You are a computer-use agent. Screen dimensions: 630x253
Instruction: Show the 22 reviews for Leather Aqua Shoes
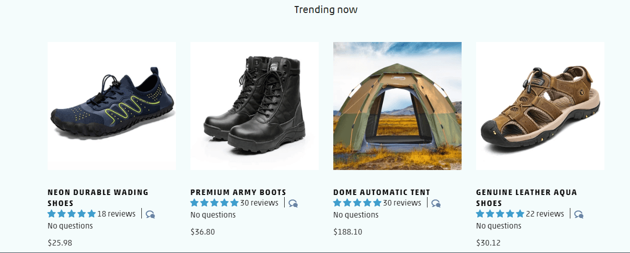click(x=545, y=214)
